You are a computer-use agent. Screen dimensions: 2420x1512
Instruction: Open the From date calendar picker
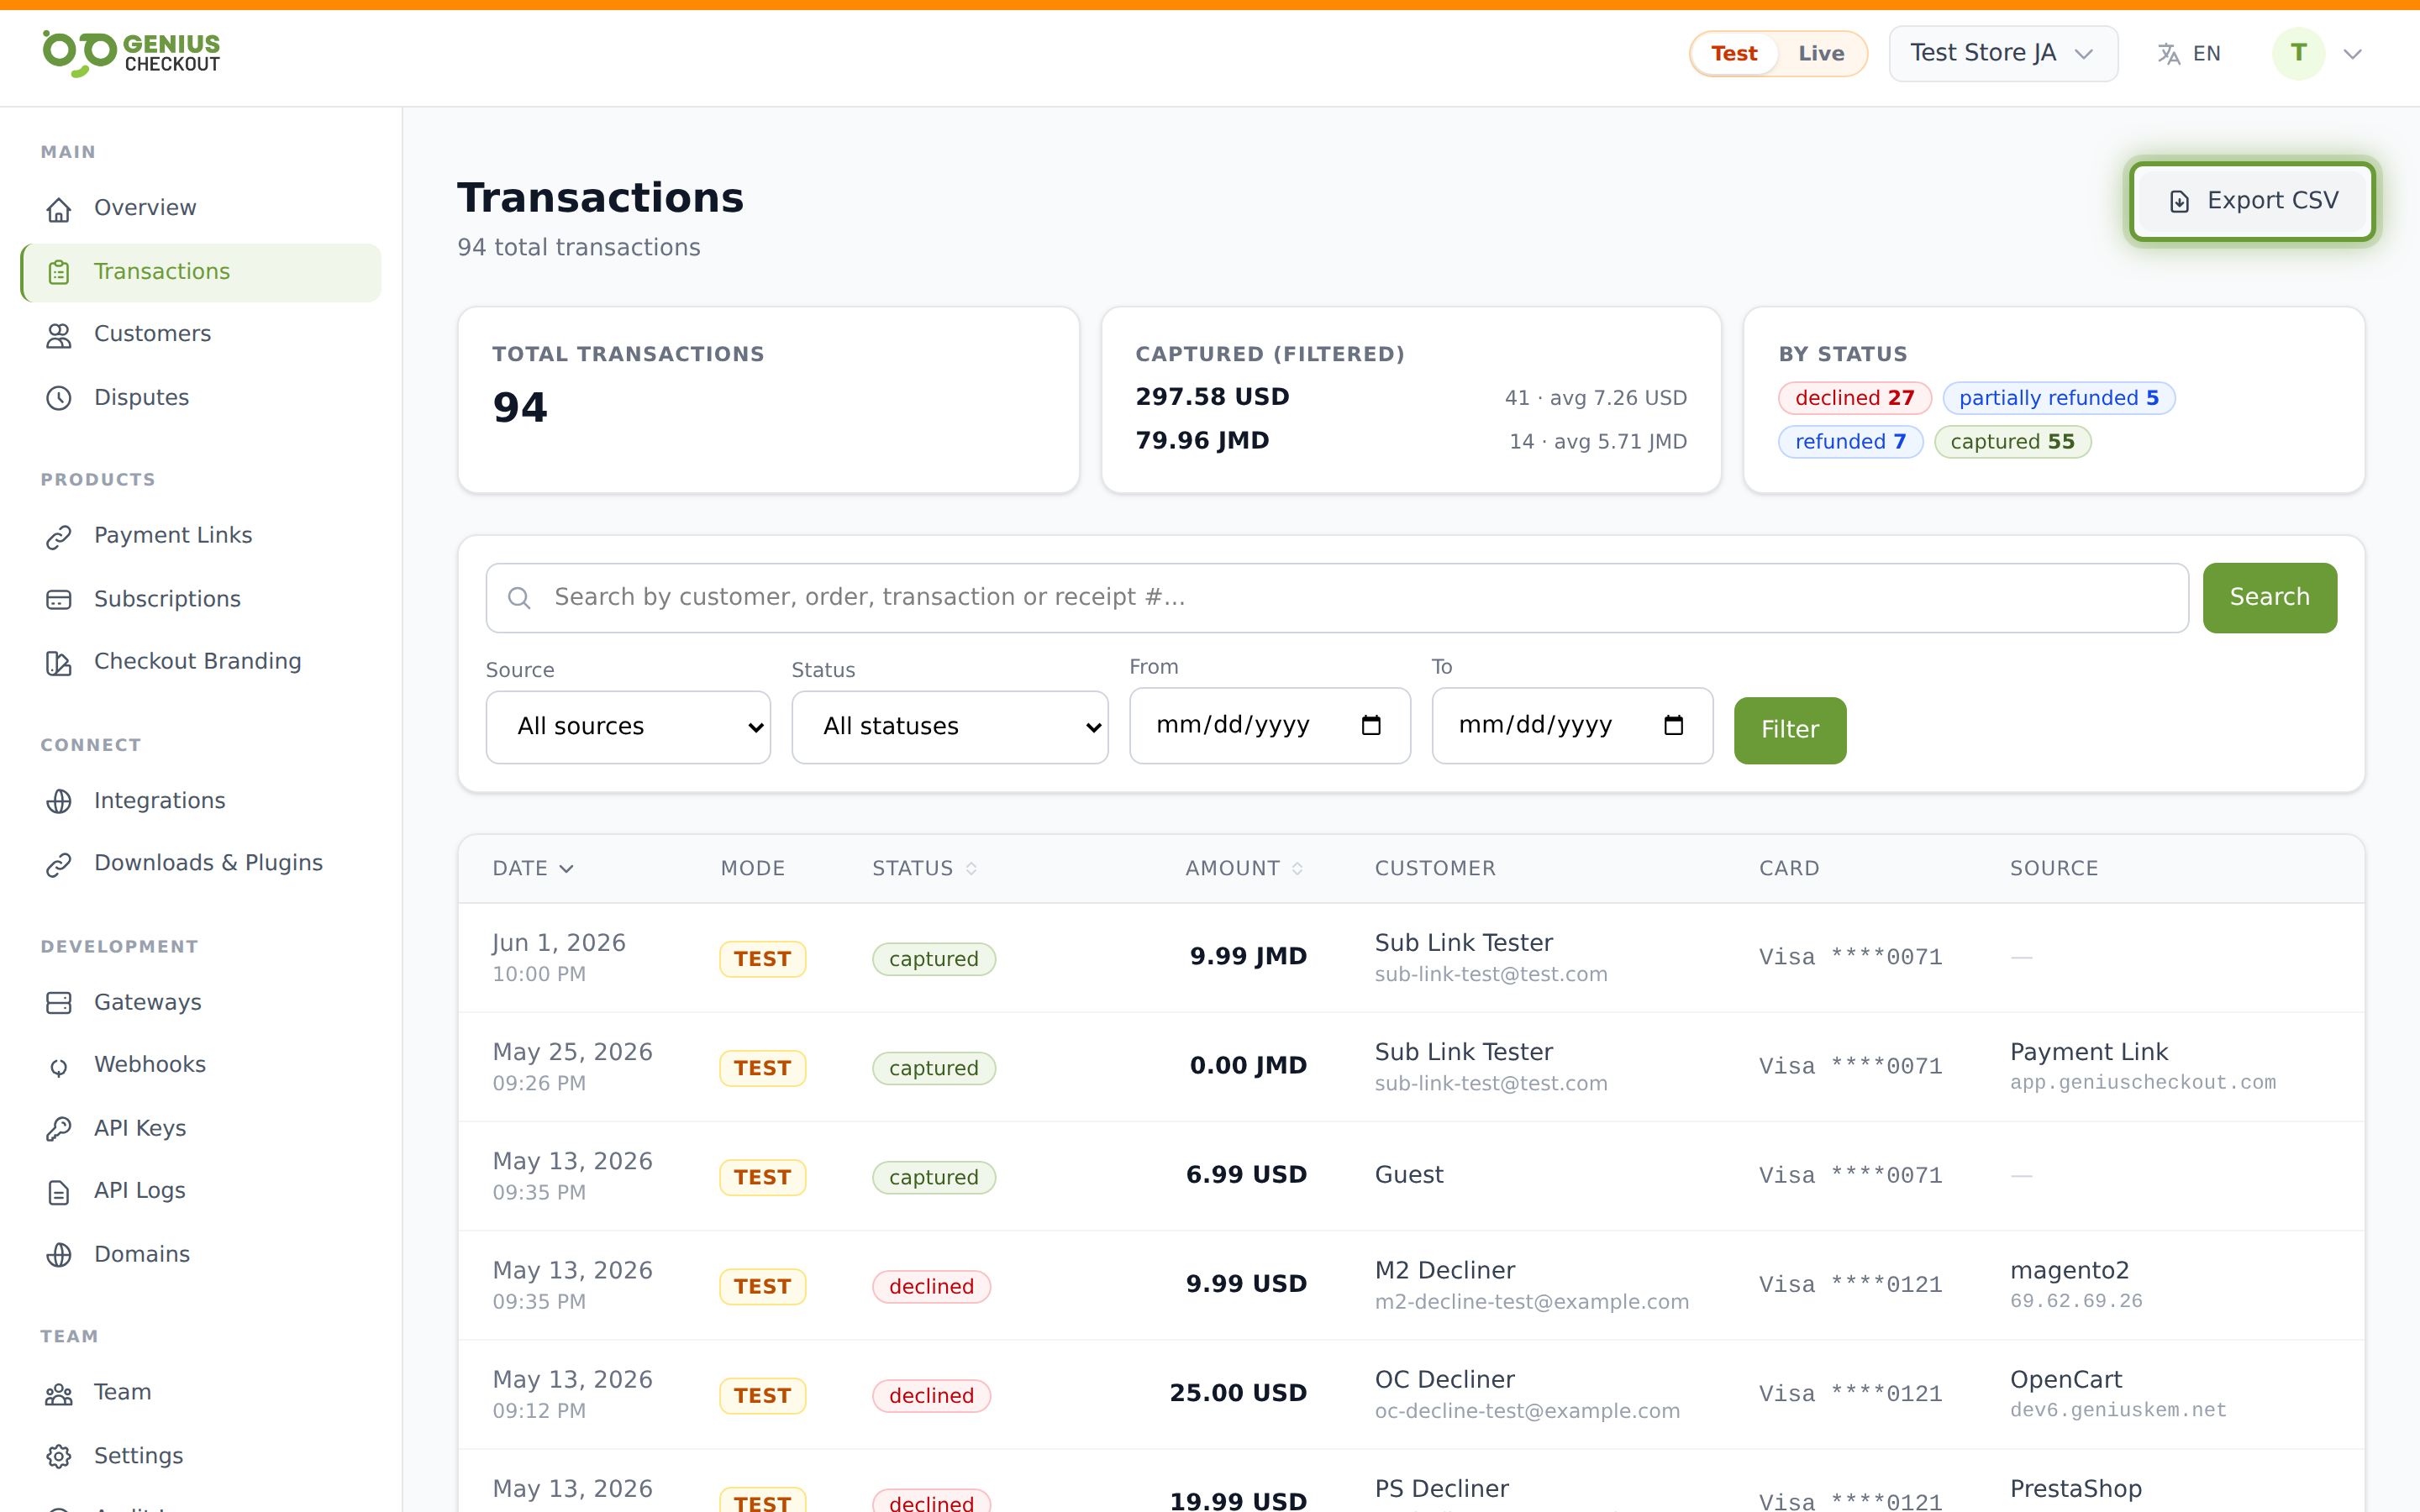[x=1371, y=725]
